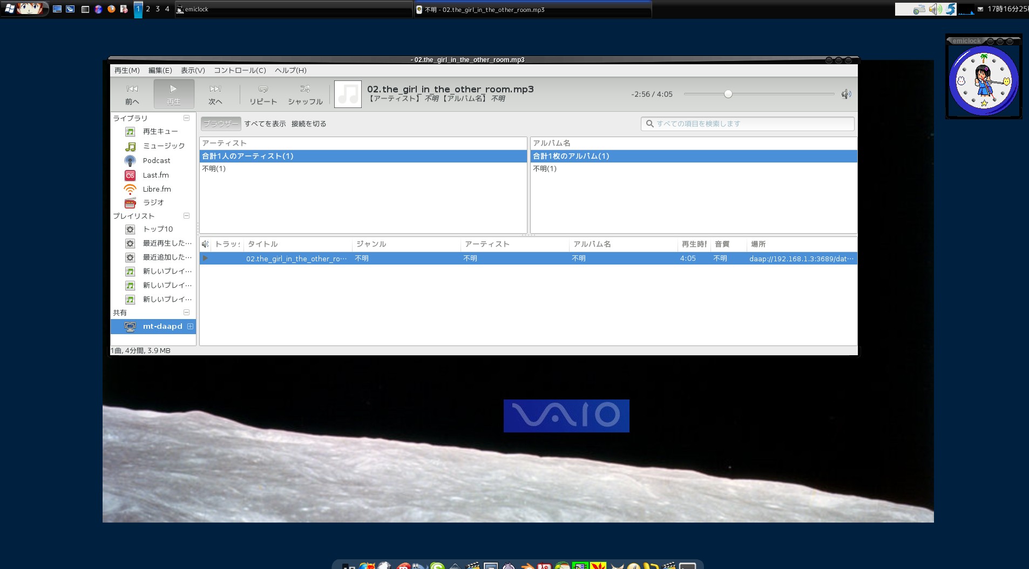The image size is (1029, 569).
Task: Select Libre.fm in the sidebar
Action: [157, 189]
